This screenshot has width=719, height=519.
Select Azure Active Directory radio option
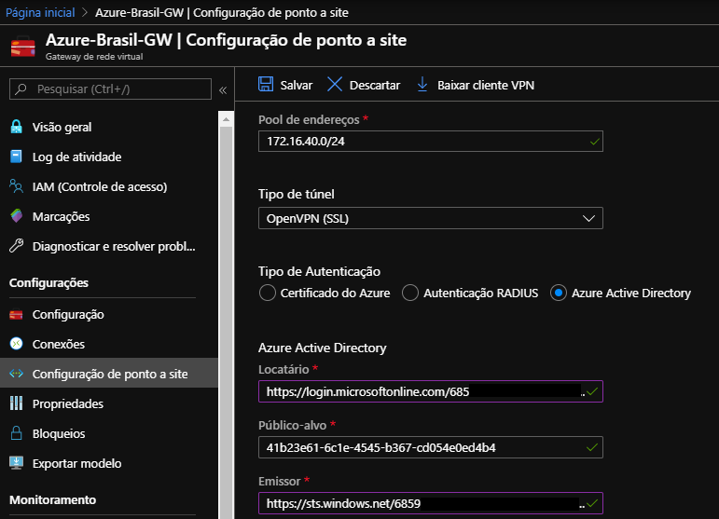click(558, 293)
